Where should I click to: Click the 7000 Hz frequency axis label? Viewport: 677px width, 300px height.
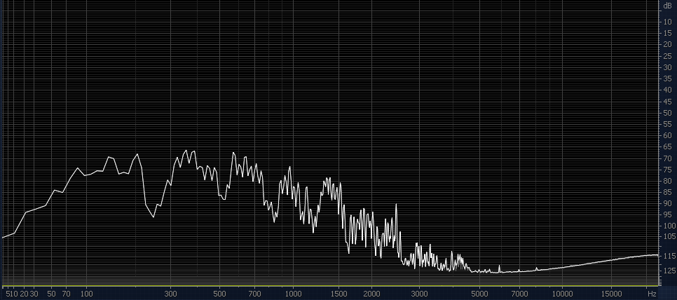coord(519,293)
